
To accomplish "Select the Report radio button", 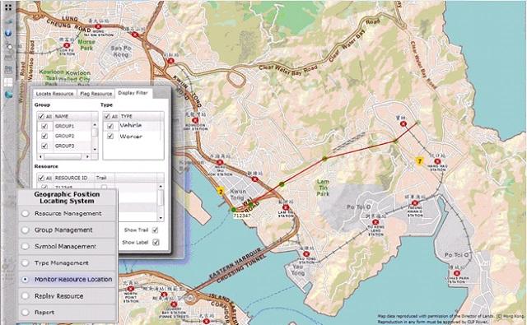I will (x=26, y=312).
